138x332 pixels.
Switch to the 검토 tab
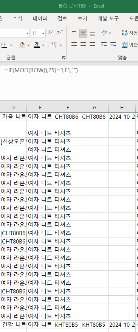[62, 19]
